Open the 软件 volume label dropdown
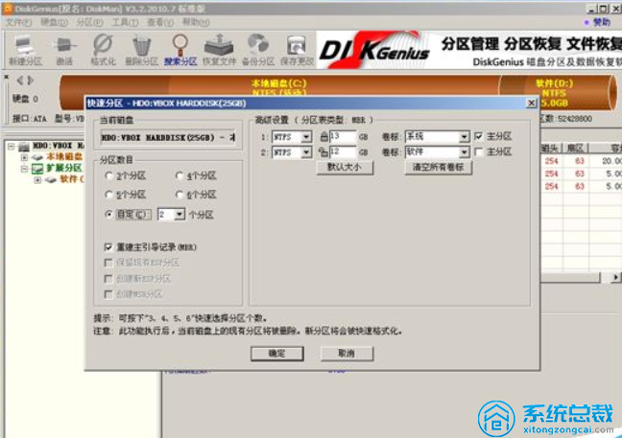622x438 pixels. point(465,152)
